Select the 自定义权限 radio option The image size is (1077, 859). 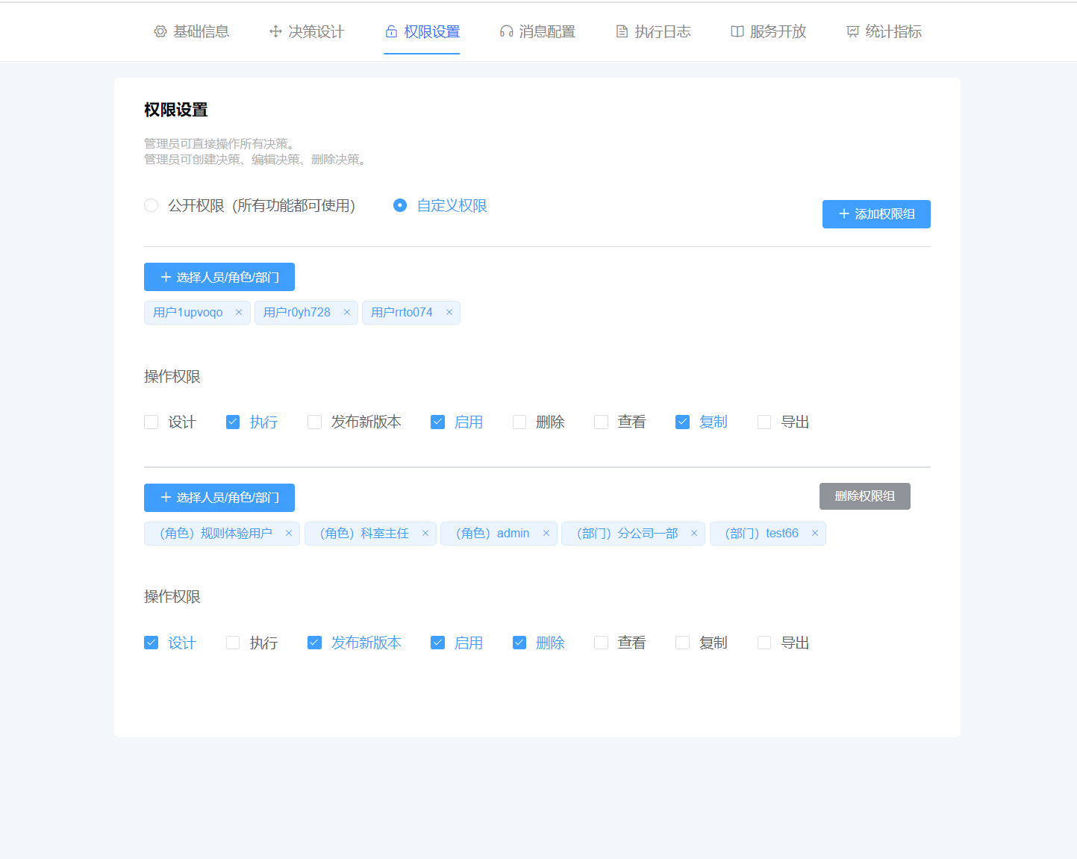pyautogui.click(x=401, y=205)
